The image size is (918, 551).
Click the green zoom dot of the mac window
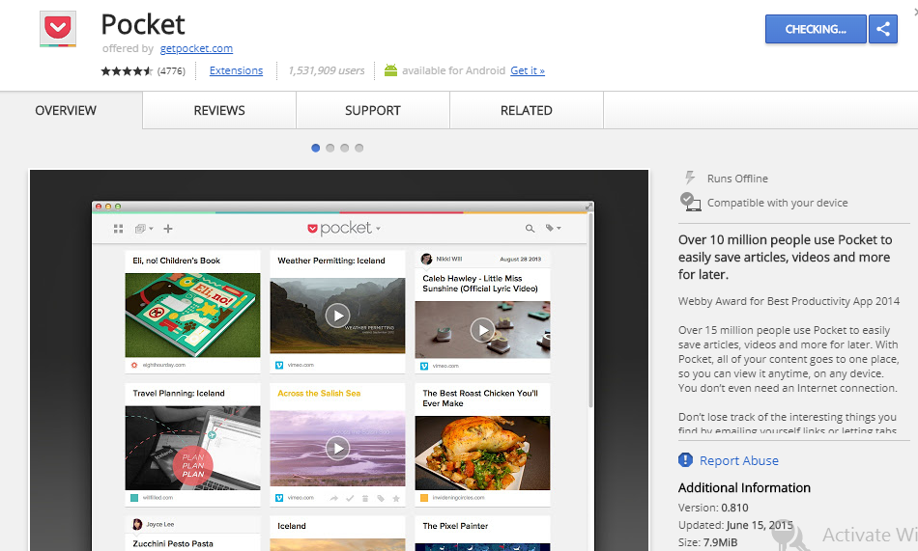[x=118, y=207]
